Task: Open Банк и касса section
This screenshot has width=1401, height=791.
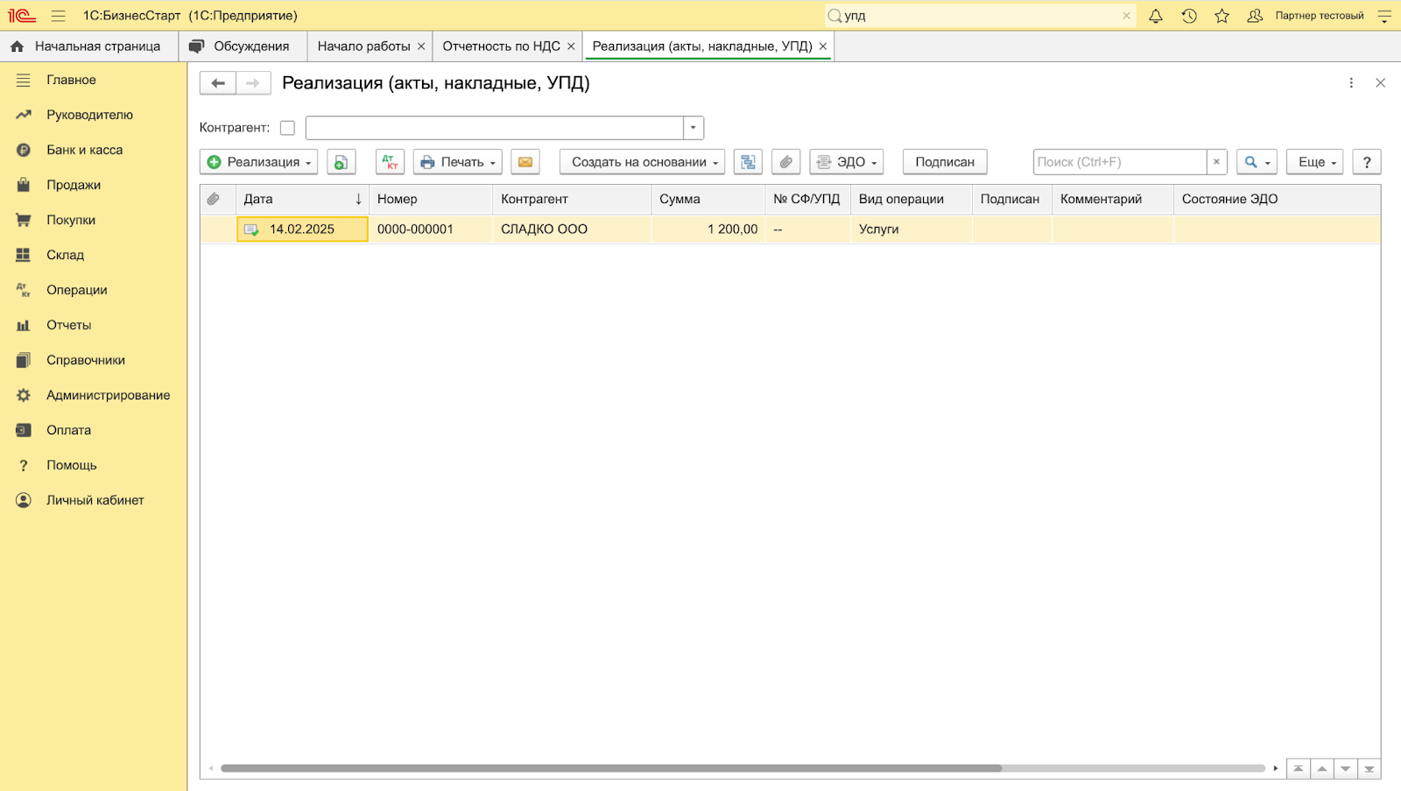Action: [x=84, y=150]
